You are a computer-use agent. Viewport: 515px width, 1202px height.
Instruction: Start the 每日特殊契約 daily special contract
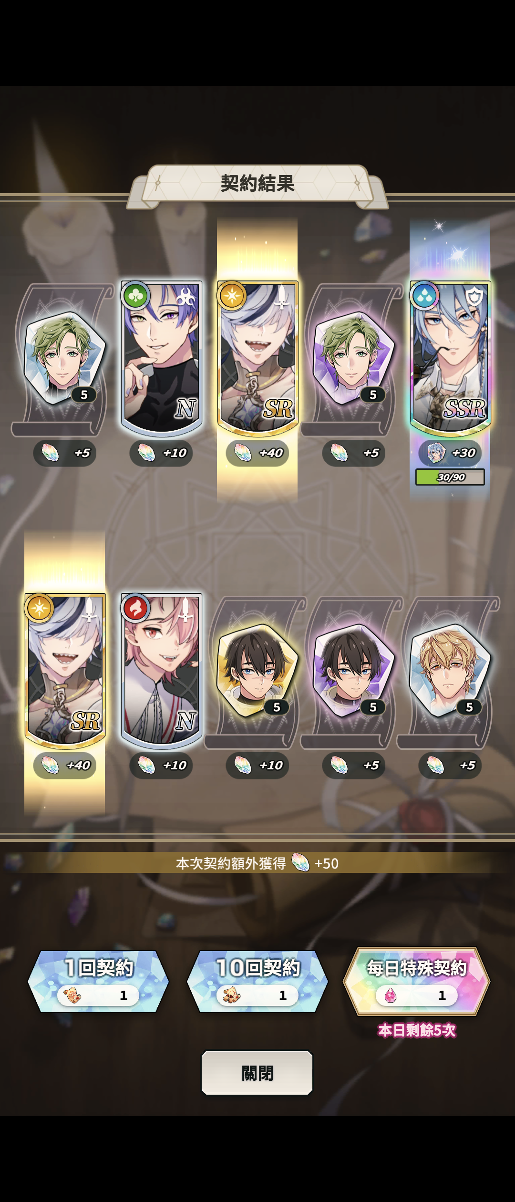pos(417,982)
